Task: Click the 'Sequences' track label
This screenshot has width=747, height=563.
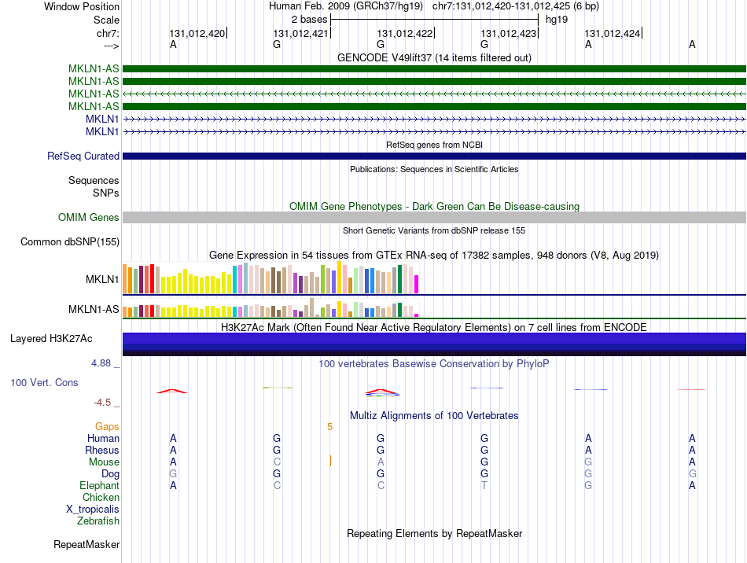Action: click(x=94, y=181)
